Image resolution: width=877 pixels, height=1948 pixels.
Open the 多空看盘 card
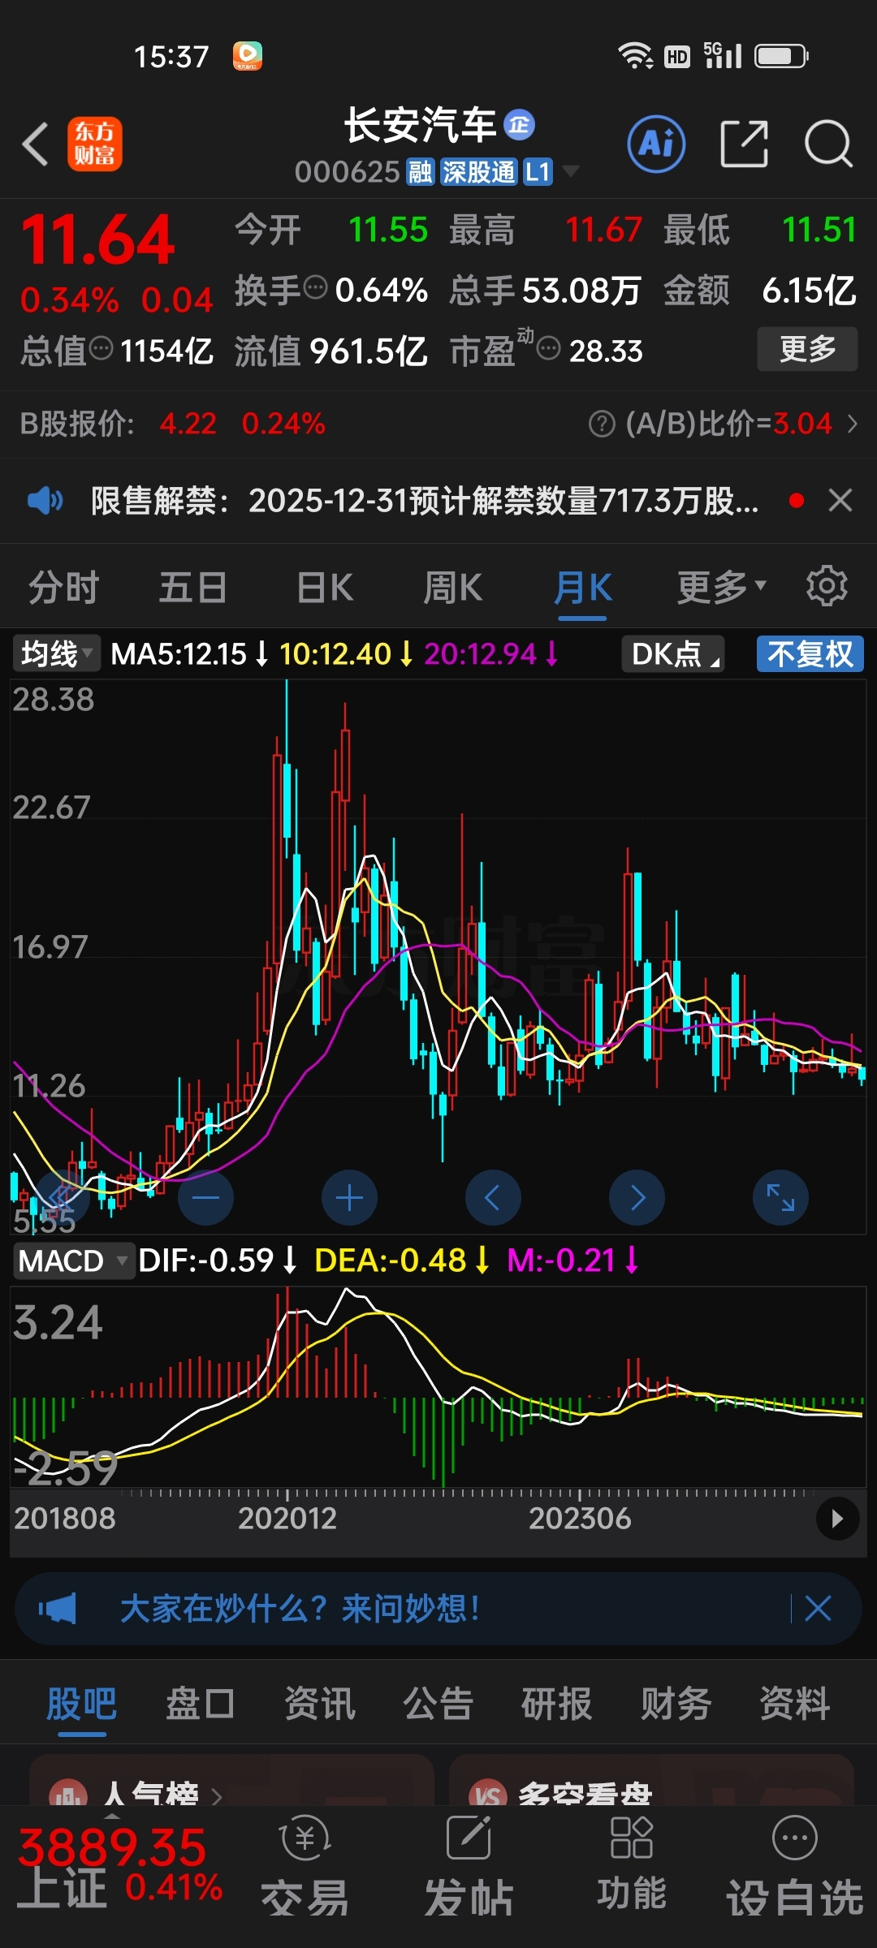[x=651, y=1782]
